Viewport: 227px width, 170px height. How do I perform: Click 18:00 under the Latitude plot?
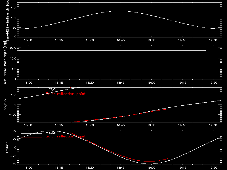click(28, 167)
